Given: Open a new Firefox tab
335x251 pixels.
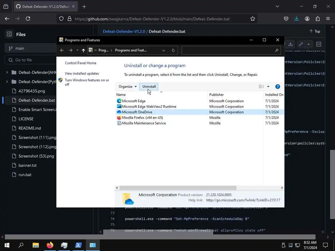Looking at the screenshot, I should pos(84,7).
